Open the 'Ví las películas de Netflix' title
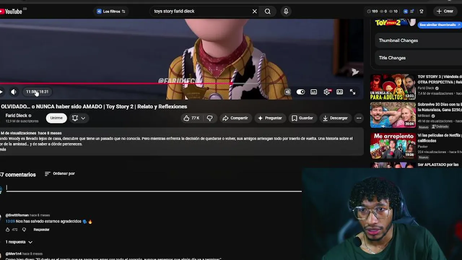The image size is (462, 260). [440, 138]
